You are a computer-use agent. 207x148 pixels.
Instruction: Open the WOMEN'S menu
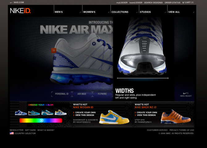pyautogui.click(x=89, y=12)
